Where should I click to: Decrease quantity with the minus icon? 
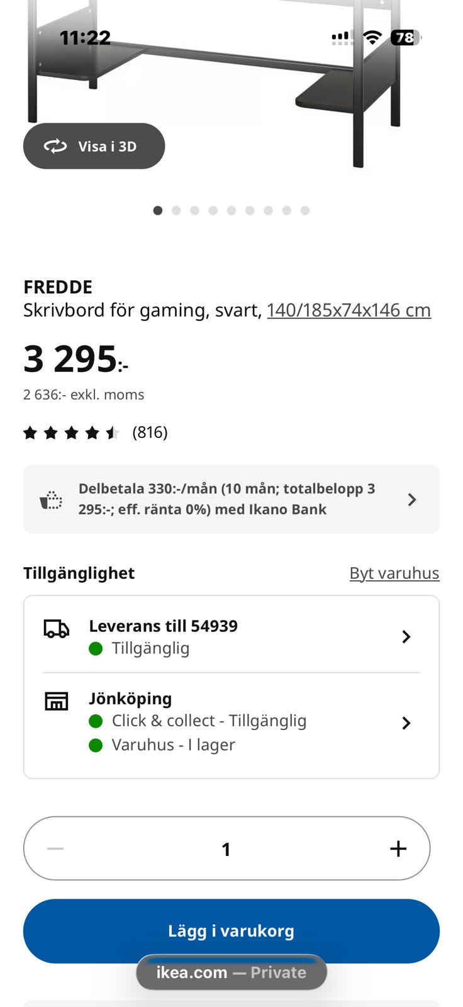click(55, 848)
